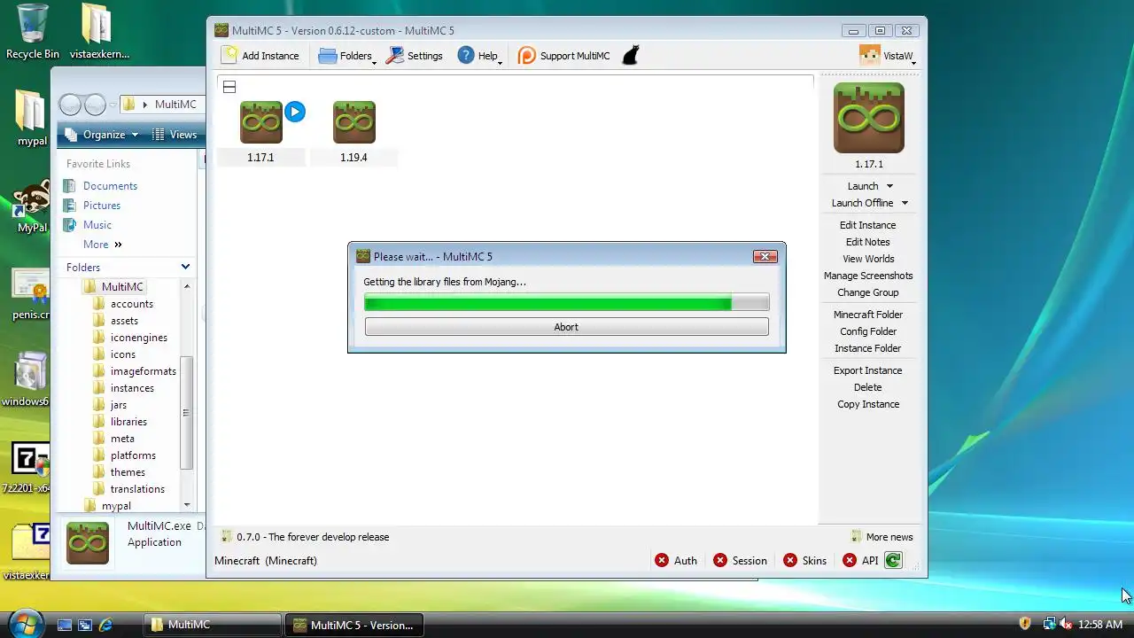This screenshot has width=1134, height=638.
Task: Click Internet Explorer quick launch icon
Action: (x=106, y=625)
